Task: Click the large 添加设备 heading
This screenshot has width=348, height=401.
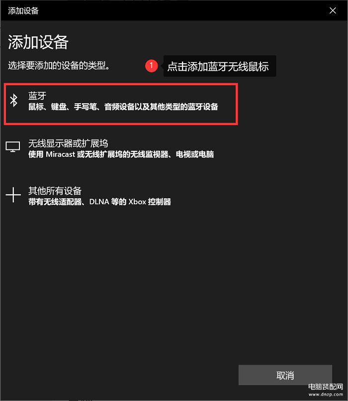Action: pos(38,42)
